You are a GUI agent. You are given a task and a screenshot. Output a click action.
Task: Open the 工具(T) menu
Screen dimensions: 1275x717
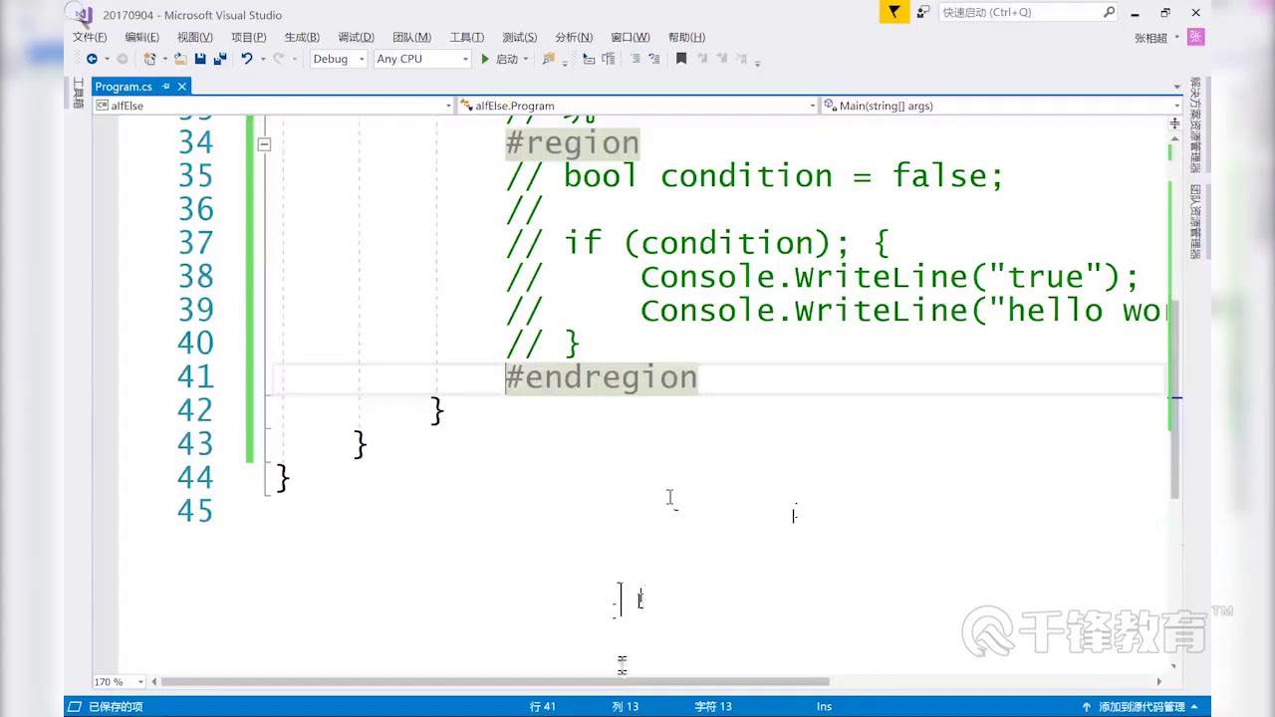[467, 37]
